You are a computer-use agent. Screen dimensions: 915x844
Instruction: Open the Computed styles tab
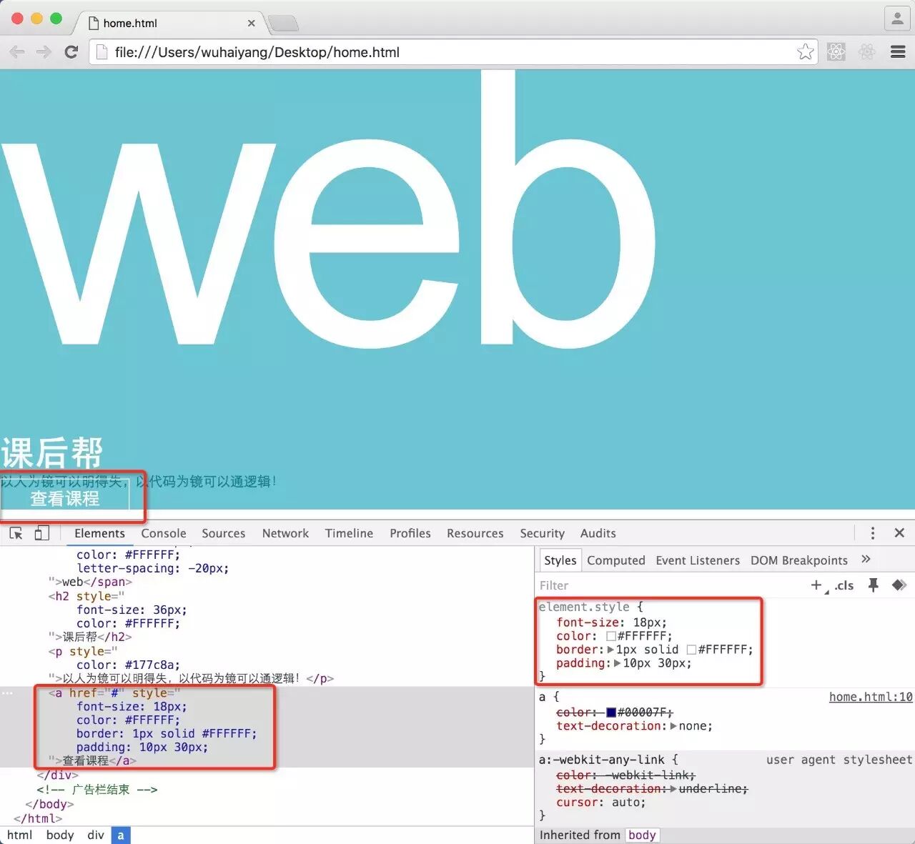pos(616,560)
